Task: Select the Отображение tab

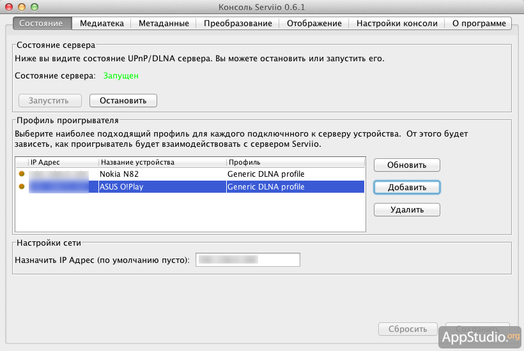Action: point(314,24)
